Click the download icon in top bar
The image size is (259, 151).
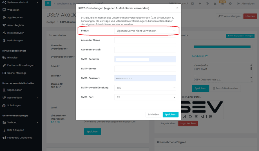point(215,3)
